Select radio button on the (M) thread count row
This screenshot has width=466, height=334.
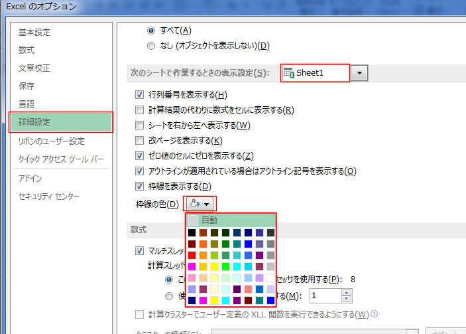tap(169, 296)
